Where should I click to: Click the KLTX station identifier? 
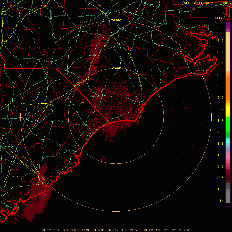tap(149, 230)
